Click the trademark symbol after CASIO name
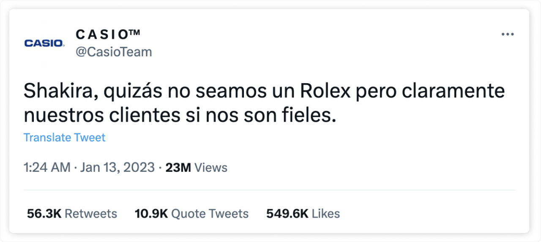541x242 pixels. 134,33
